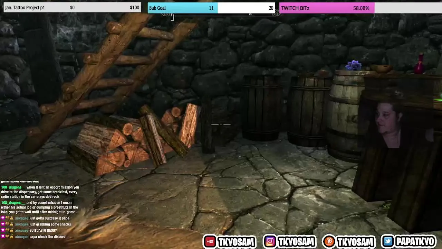Click the TWITCH BITz progress bar
The height and width of the screenshot is (249, 442).
click(x=361, y=8)
